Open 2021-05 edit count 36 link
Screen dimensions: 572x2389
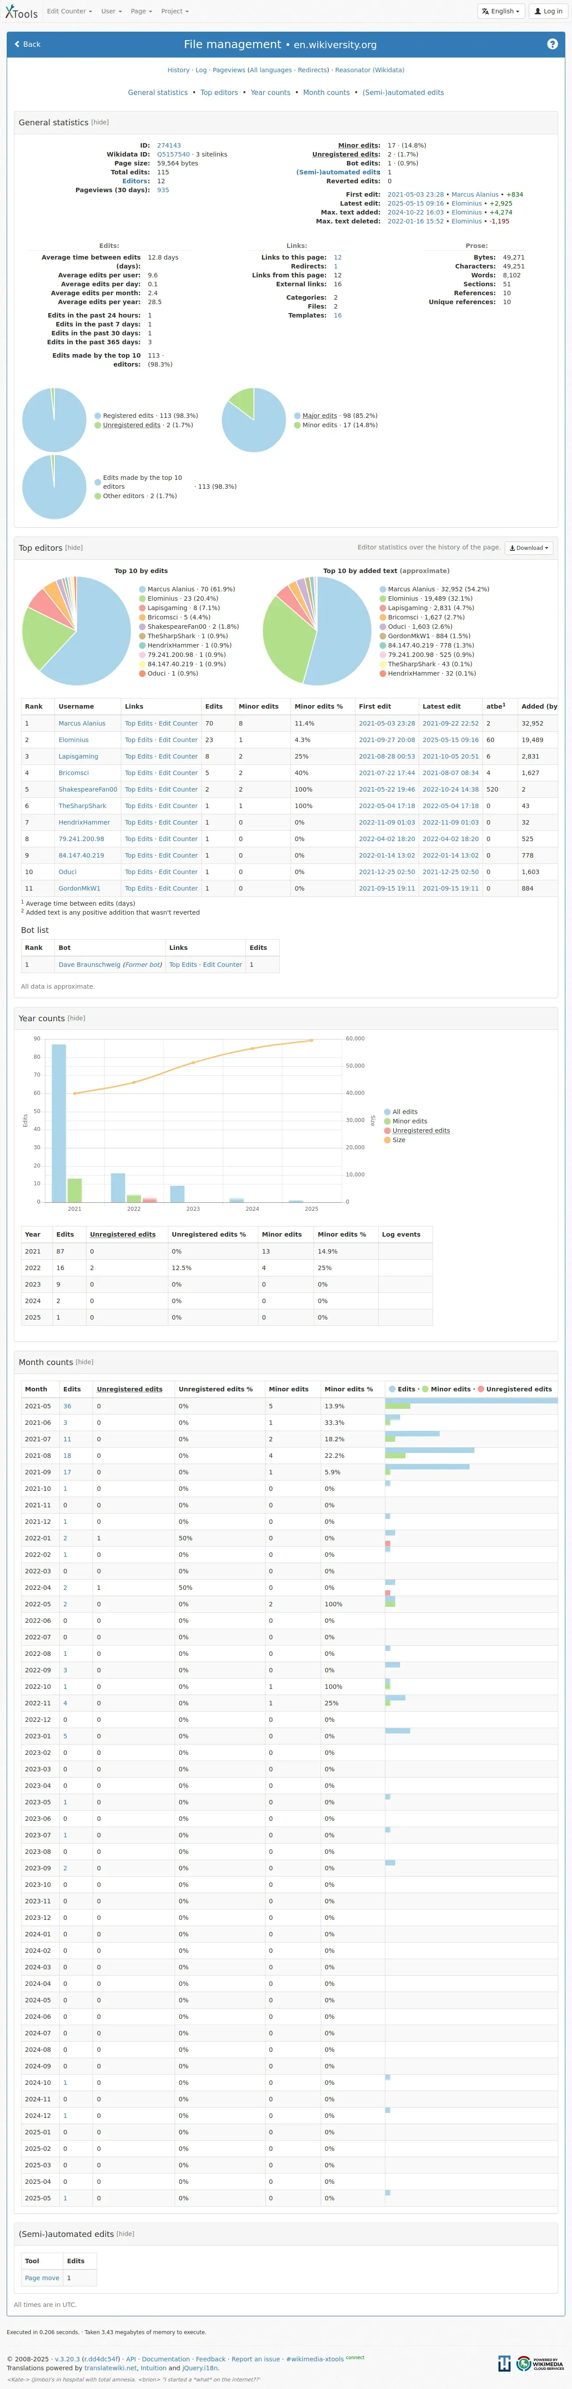pos(67,1406)
